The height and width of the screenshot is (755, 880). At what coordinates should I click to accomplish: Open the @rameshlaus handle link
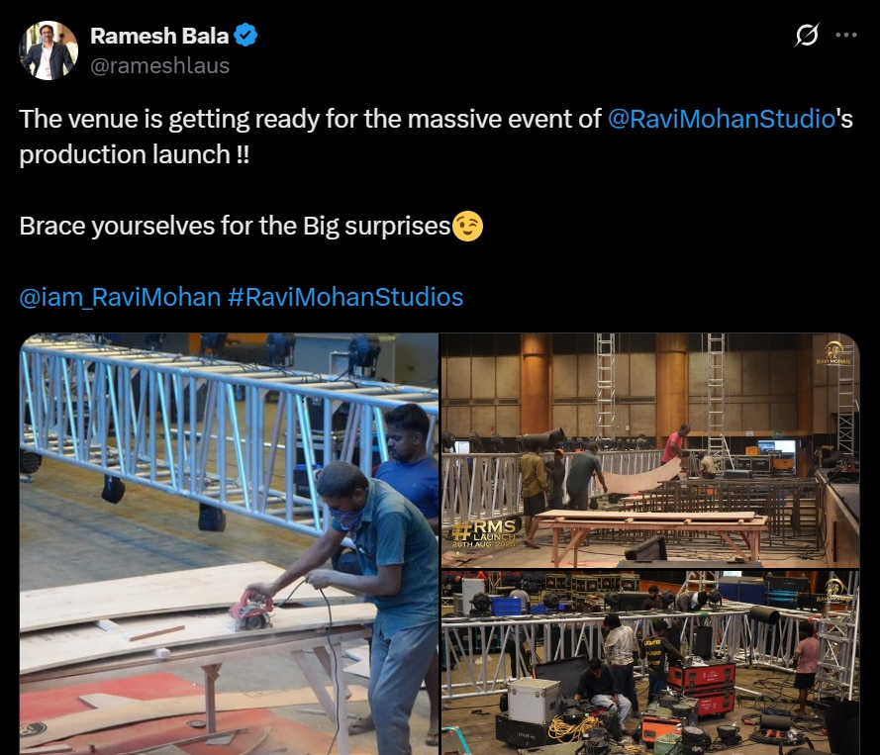coord(160,65)
